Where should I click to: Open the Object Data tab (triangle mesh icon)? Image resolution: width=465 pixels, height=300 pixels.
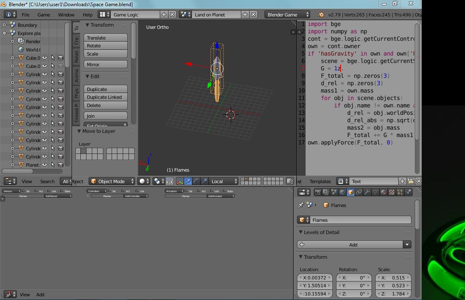[x=375, y=192]
